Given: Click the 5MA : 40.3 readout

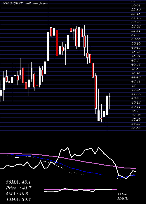Looking at the screenshot, I should 17,194.
